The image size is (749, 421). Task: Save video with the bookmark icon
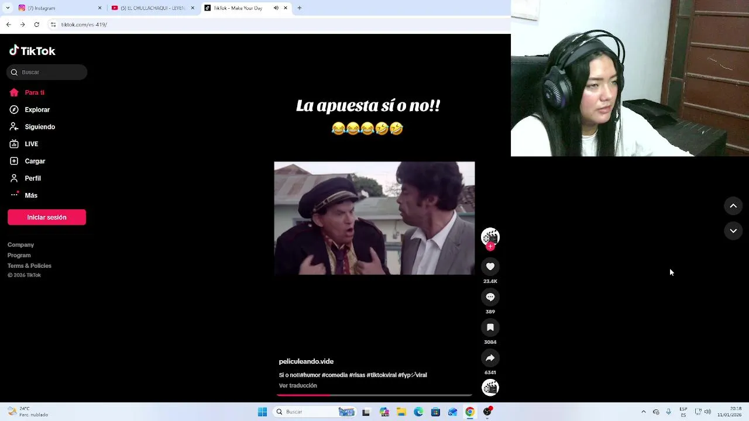coord(490,327)
